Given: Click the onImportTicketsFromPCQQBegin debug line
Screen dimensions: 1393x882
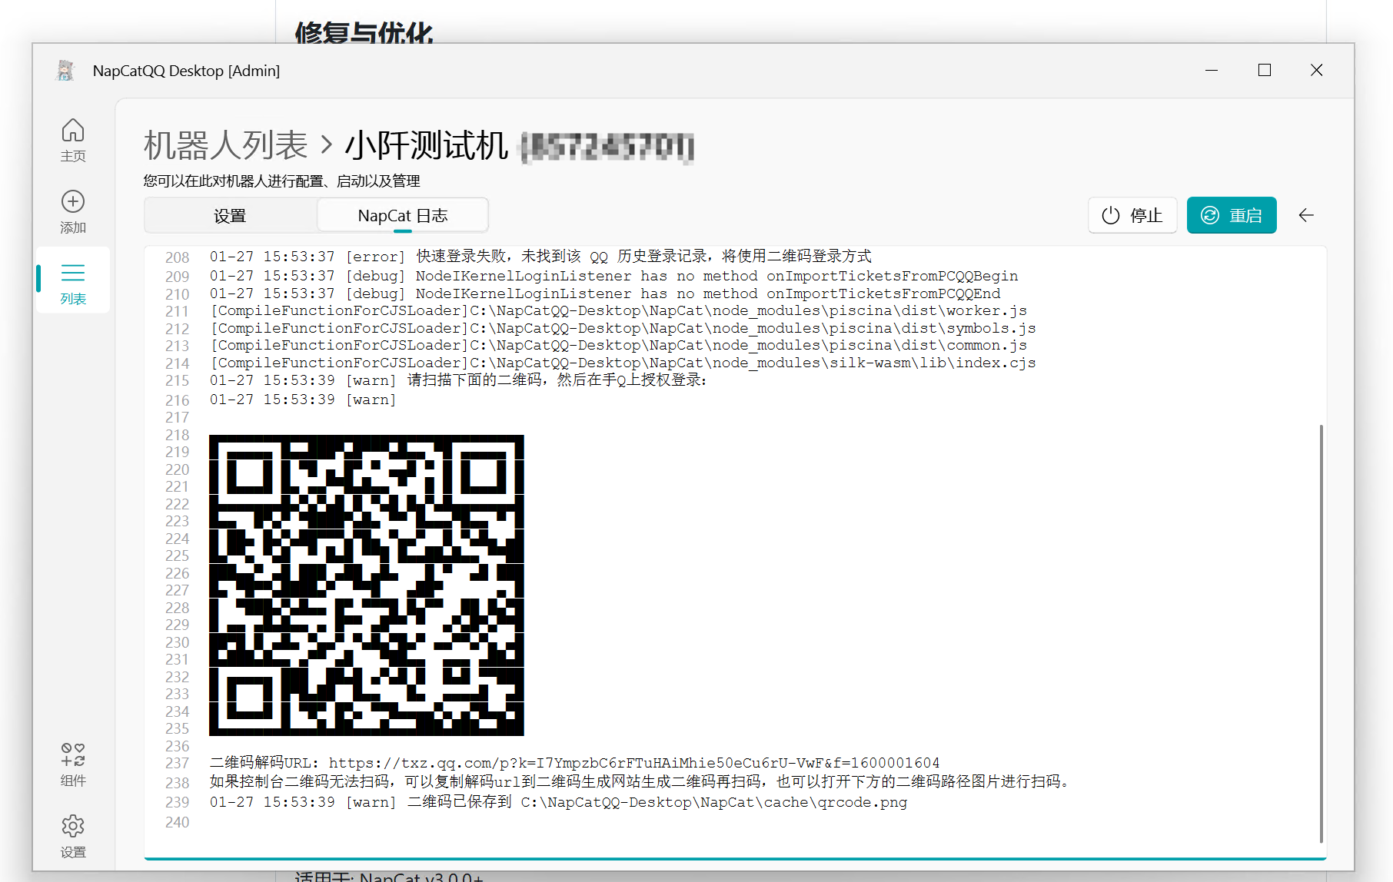Looking at the screenshot, I should pos(613,276).
